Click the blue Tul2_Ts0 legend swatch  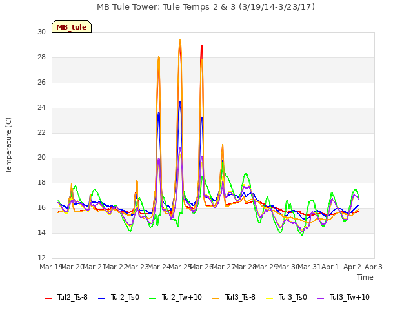point(102,298)
